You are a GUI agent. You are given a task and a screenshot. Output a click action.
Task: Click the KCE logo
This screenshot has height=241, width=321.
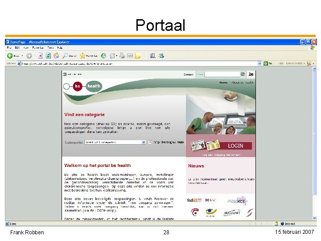pyautogui.click(x=238, y=201)
